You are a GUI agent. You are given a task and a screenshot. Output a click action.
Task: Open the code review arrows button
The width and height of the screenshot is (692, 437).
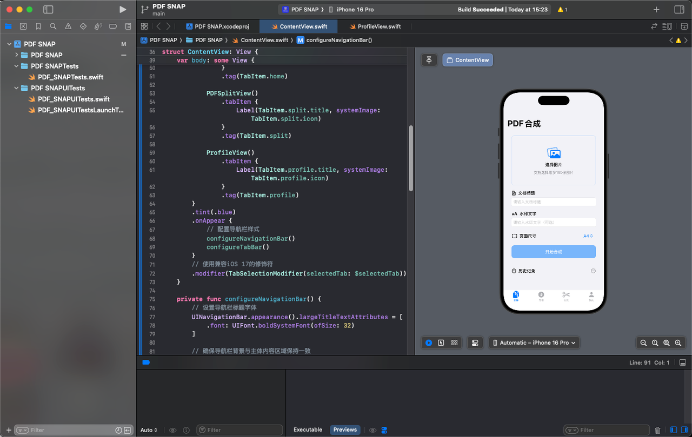click(x=654, y=26)
